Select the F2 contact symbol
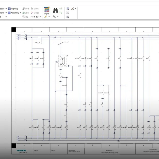 click(x=66, y=116)
